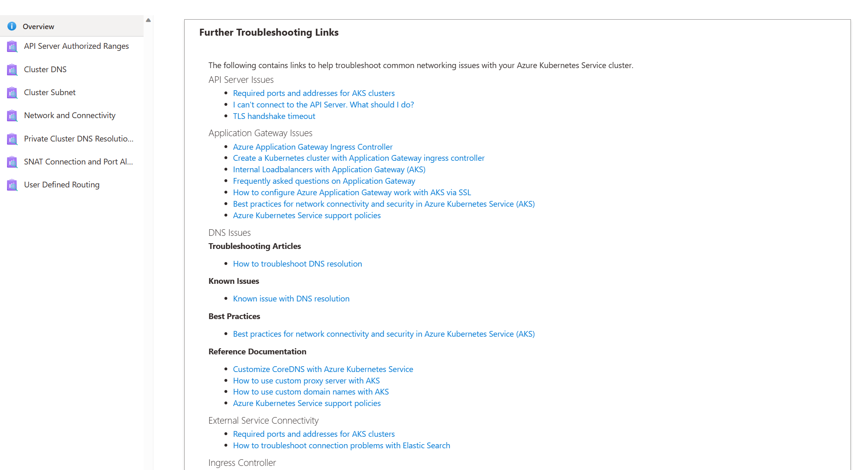Click Known issue with DNS resolution

pyautogui.click(x=290, y=298)
